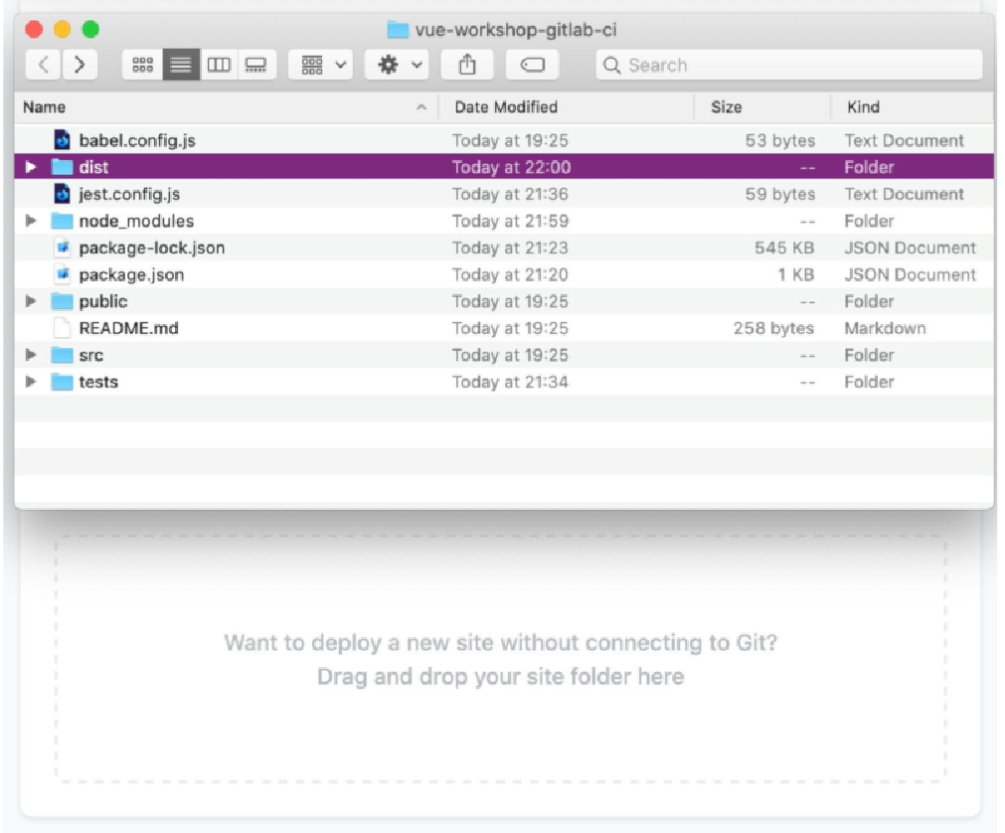This screenshot has width=1005, height=833.
Task: Sort by the Kind column header
Action: coord(913,107)
